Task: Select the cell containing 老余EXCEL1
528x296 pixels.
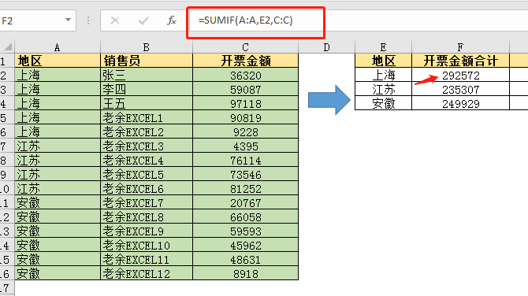Action: (147, 118)
